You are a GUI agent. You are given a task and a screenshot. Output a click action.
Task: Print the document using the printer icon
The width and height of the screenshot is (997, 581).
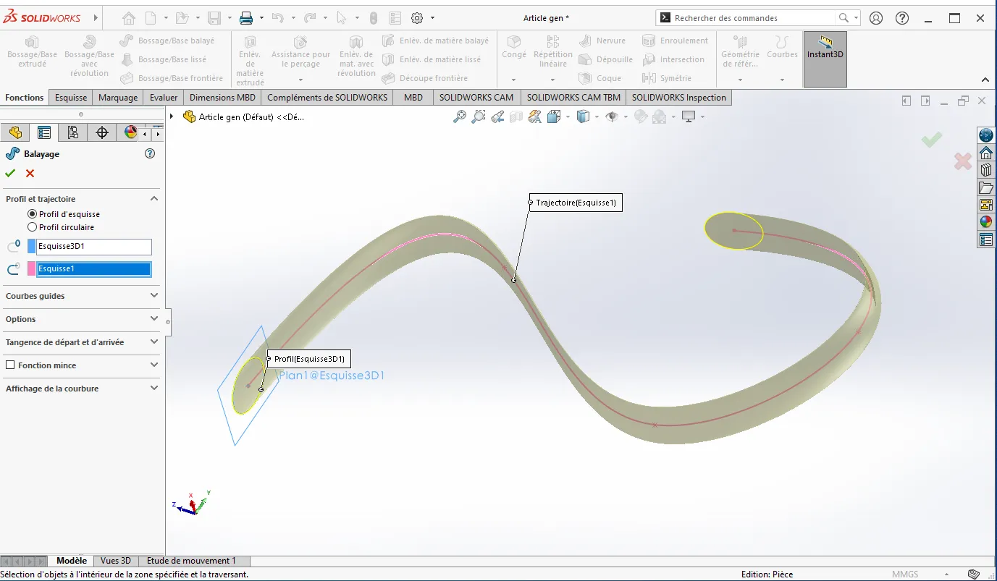(246, 18)
